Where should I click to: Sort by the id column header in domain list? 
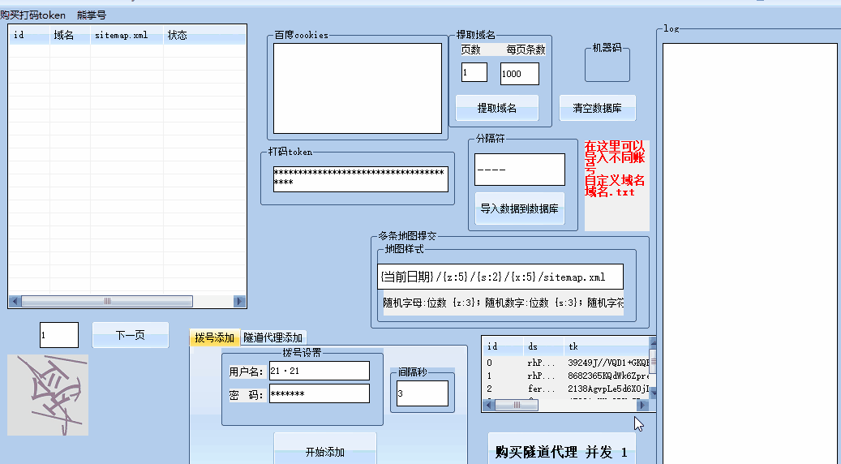29,35
